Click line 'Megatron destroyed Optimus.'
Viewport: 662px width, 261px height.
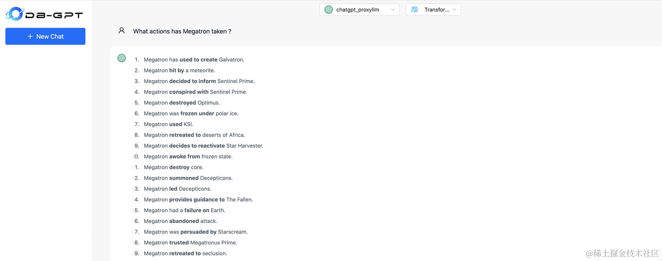pos(182,103)
